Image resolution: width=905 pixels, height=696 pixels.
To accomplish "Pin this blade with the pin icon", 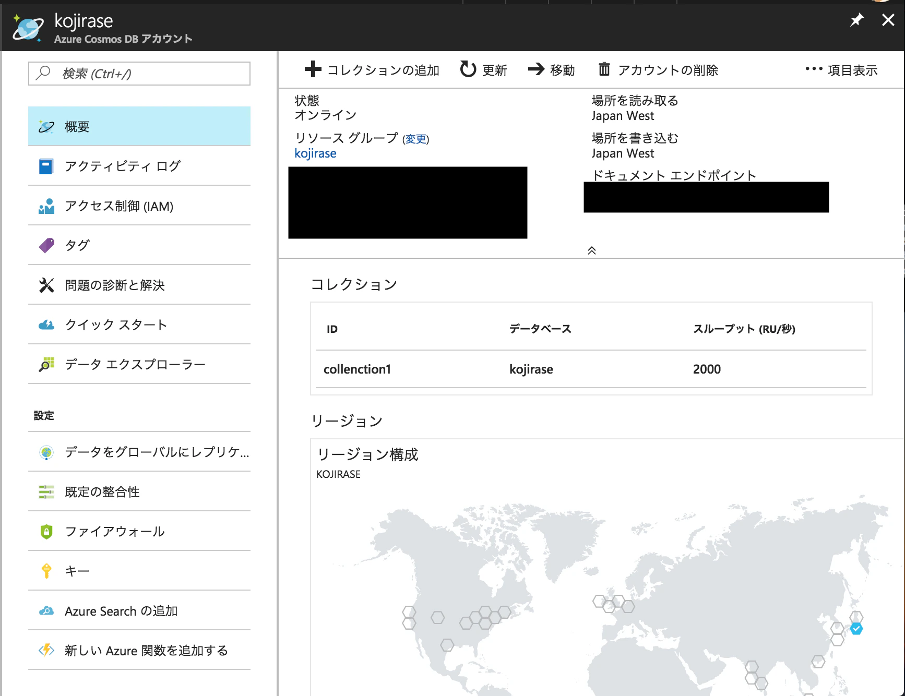I will [x=856, y=20].
